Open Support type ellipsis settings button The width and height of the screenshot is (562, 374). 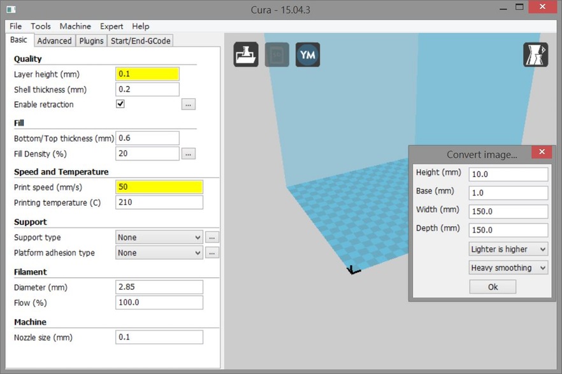(x=212, y=238)
